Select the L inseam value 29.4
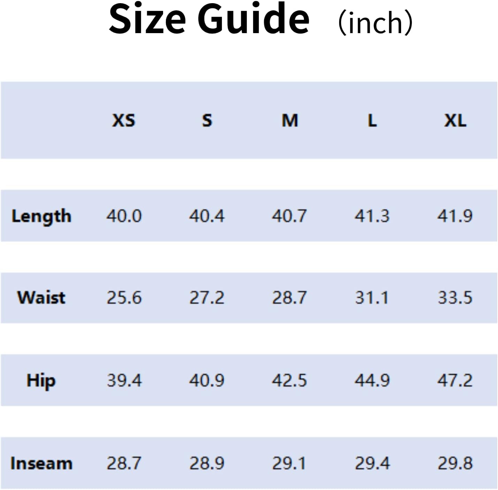The width and height of the screenshot is (498, 490). point(372,463)
